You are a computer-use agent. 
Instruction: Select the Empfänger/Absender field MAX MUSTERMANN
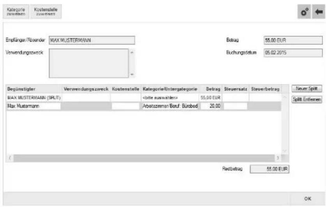pos(92,40)
